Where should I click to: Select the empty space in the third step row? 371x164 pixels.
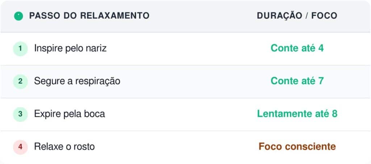pos(181,114)
